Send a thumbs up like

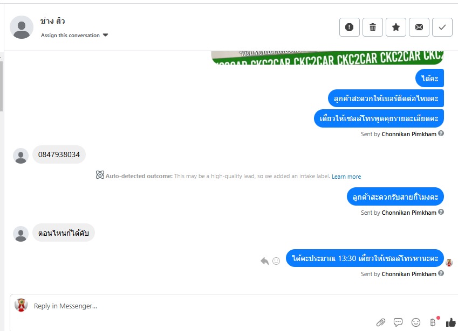[450, 322]
